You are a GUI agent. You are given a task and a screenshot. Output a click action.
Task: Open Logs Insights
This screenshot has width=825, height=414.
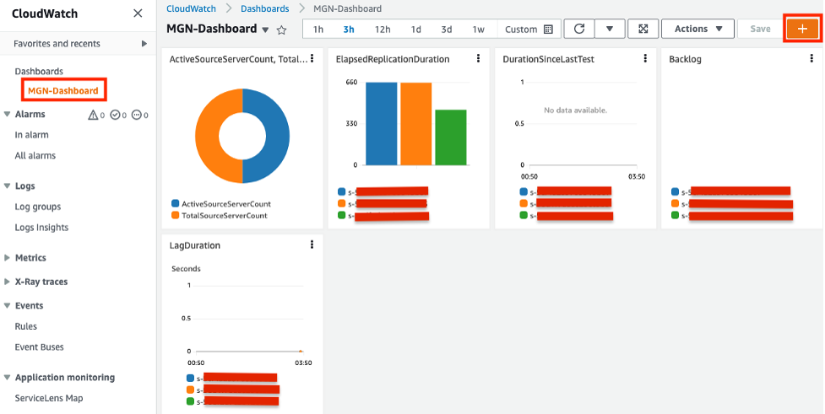coord(41,228)
